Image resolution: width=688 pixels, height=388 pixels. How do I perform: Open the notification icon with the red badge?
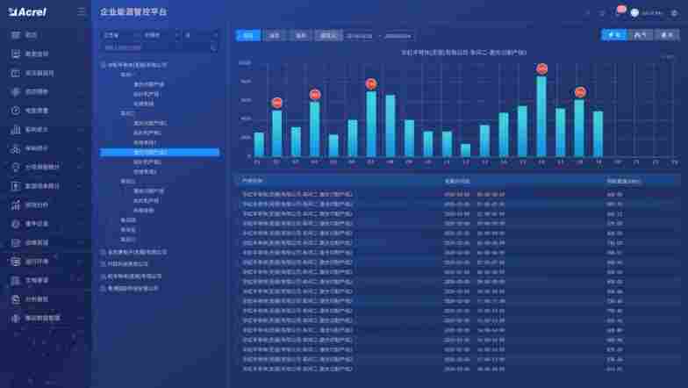coord(618,13)
